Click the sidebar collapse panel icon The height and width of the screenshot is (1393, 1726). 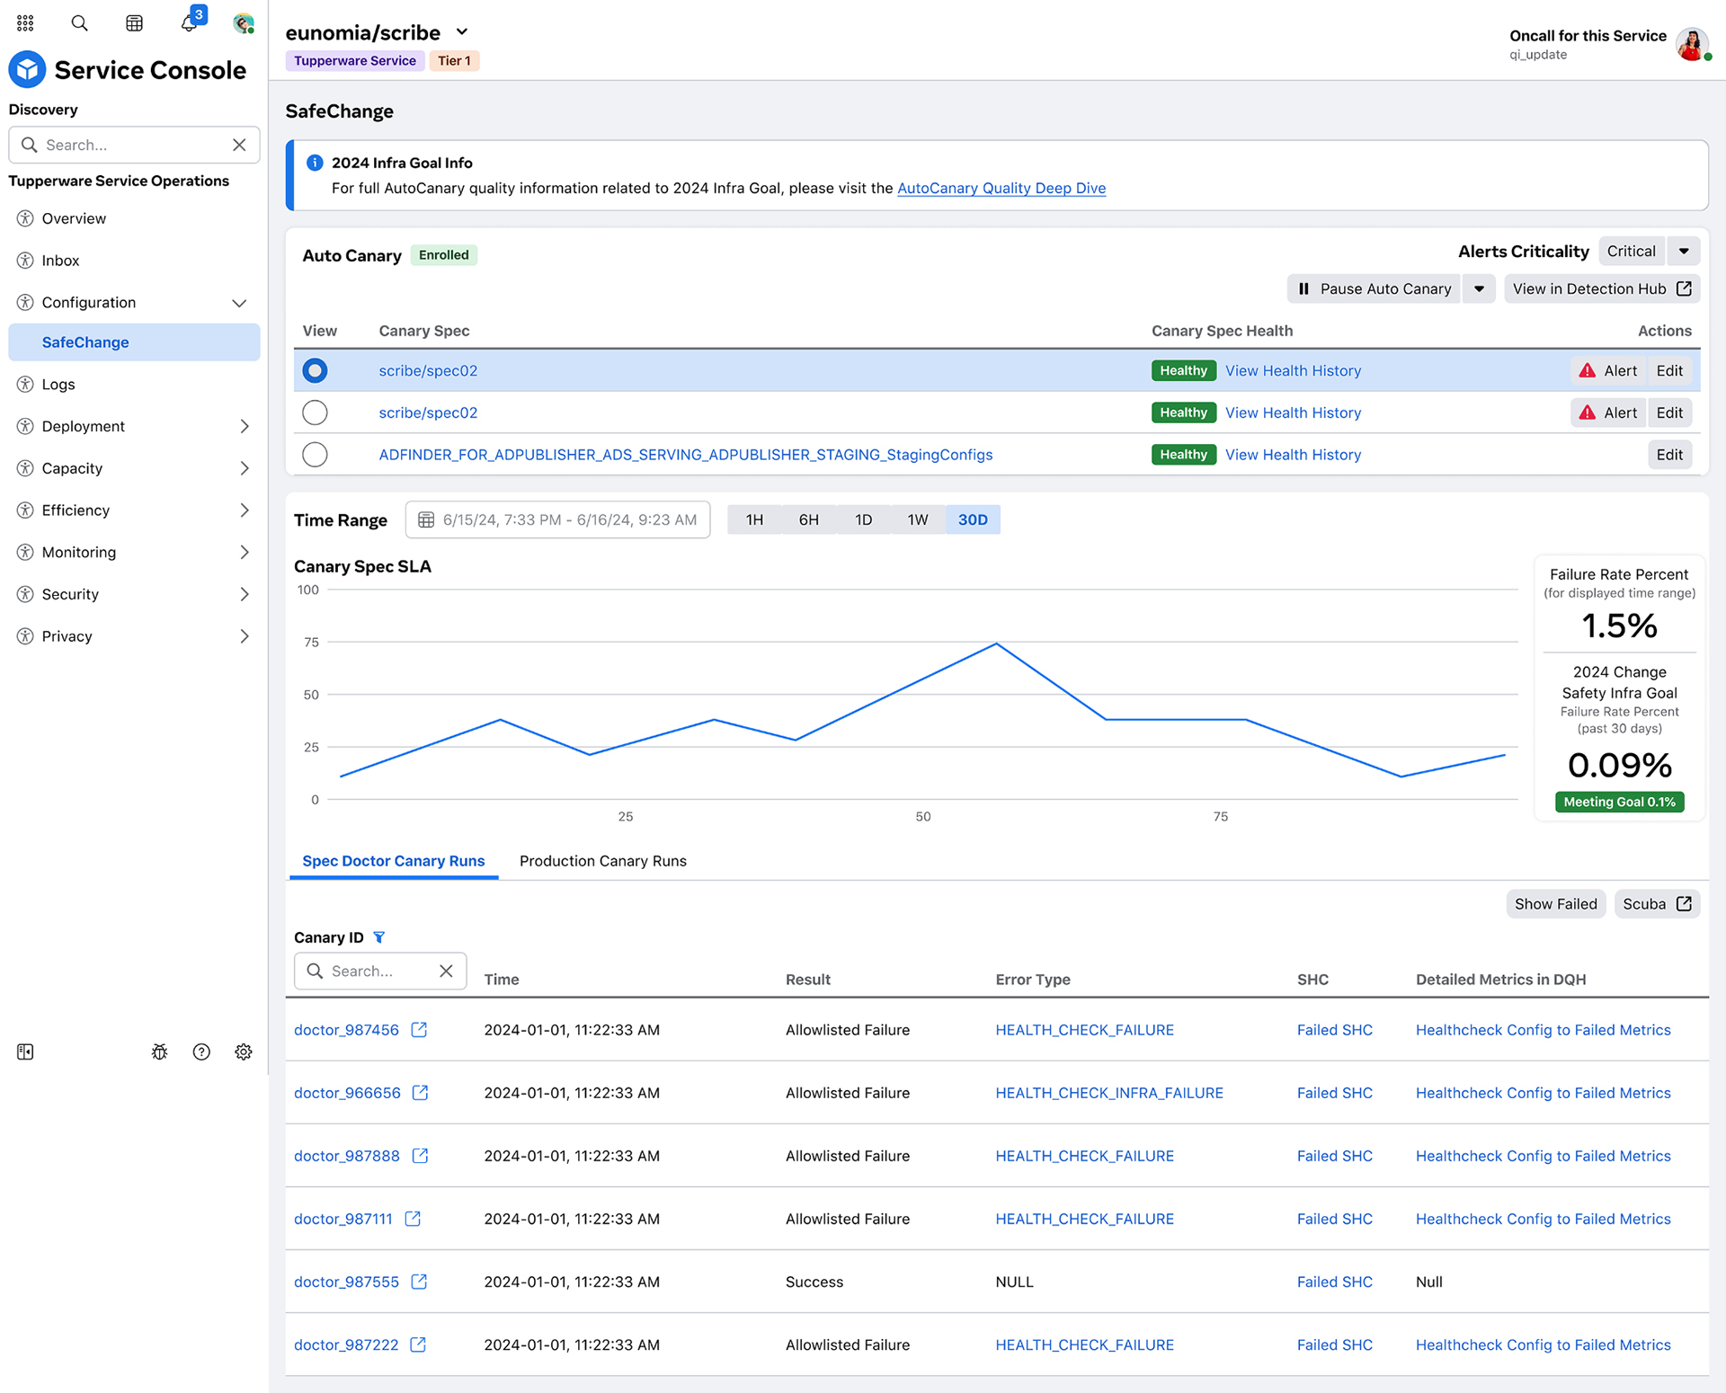[x=25, y=1051]
